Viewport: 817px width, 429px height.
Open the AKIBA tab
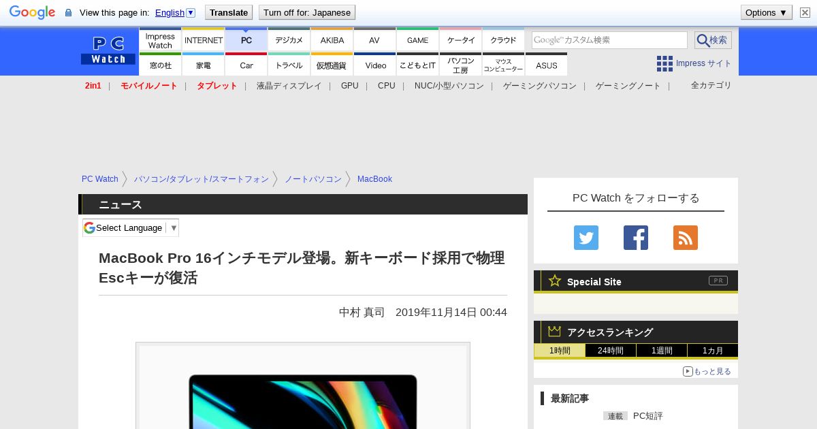(x=332, y=40)
